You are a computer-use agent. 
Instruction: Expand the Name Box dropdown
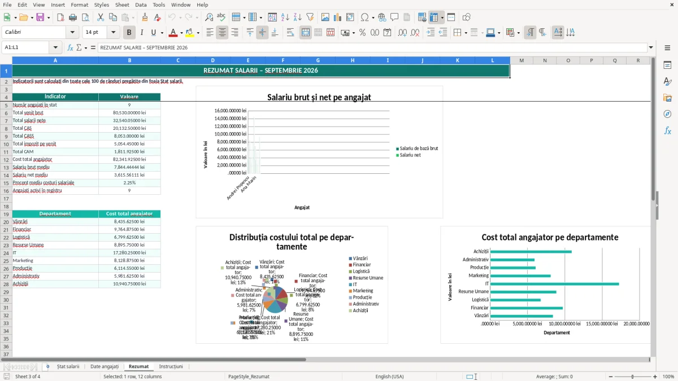pyautogui.click(x=55, y=47)
